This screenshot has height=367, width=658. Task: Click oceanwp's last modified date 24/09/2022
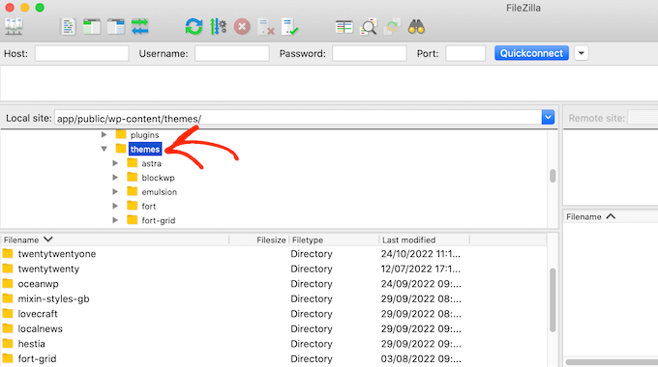[421, 284]
